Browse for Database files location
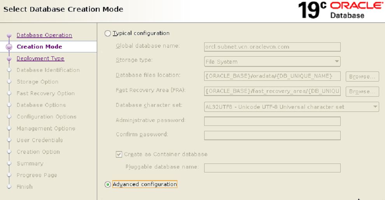 362,77
